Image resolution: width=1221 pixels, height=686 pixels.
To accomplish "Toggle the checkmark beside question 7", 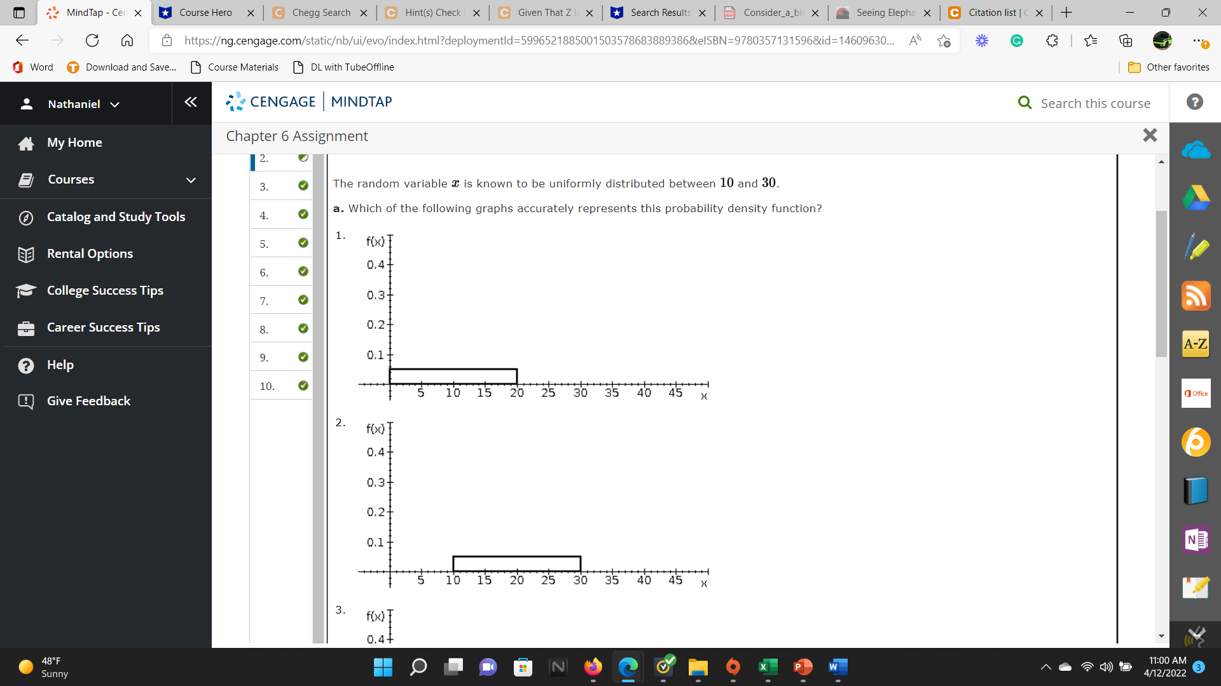I will [x=303, y=300].
